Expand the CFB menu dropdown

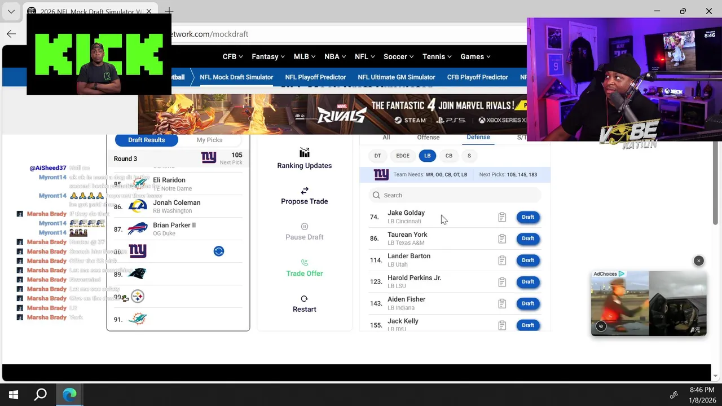232,56
